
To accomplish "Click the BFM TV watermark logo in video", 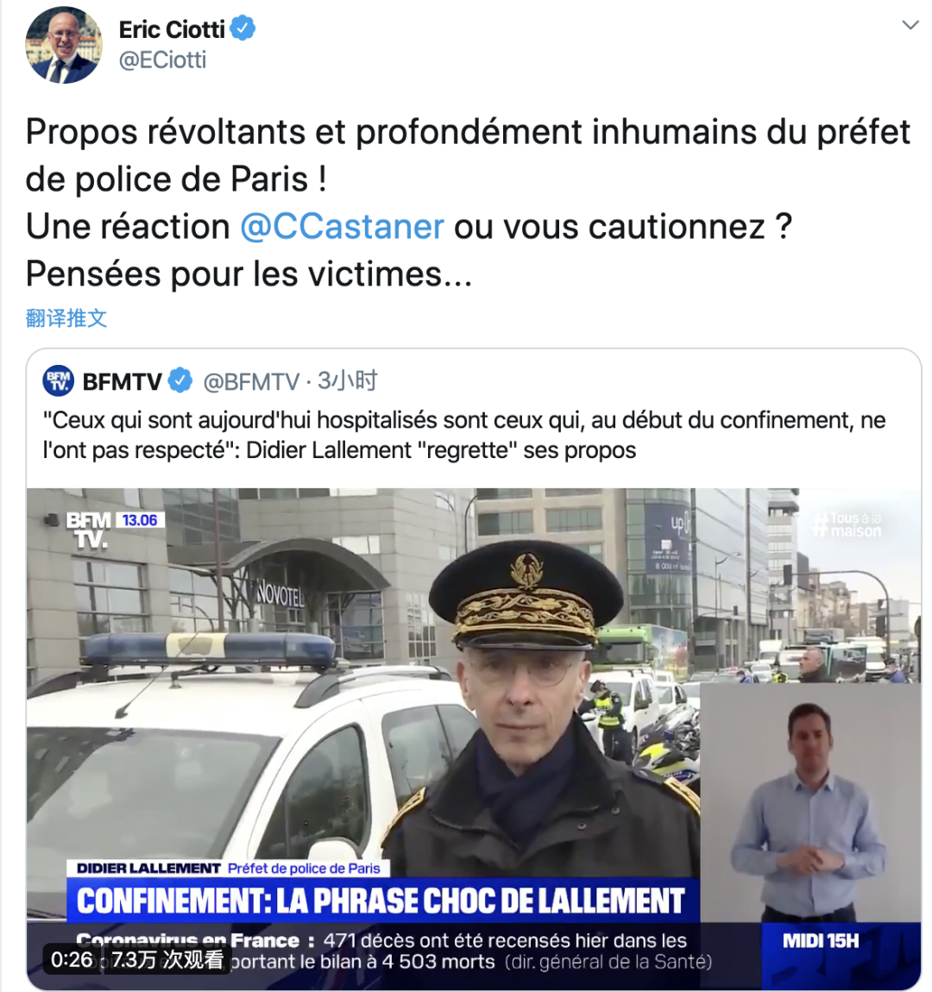I will tap(89, 530).
